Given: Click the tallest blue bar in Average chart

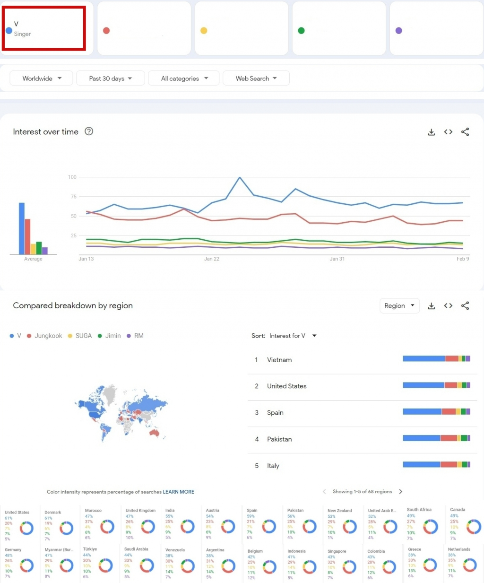Looking at the screenshot, I should [x=22, y=228].
